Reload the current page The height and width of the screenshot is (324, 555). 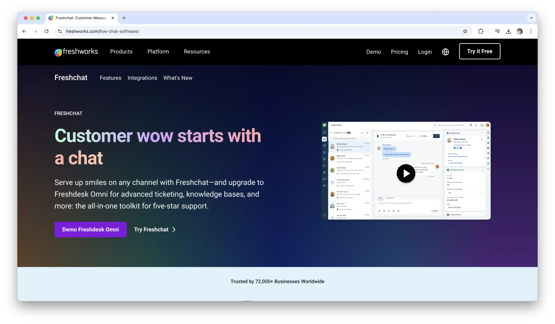point(46,31)
